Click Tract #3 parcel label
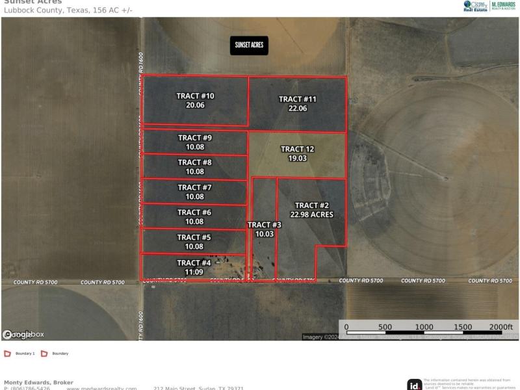 tap(264, 229)
